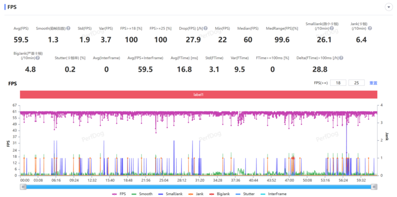Click the Jank value 6.4
The height and width of the screenshot is (197, 397).
click(x=361, y=40)
